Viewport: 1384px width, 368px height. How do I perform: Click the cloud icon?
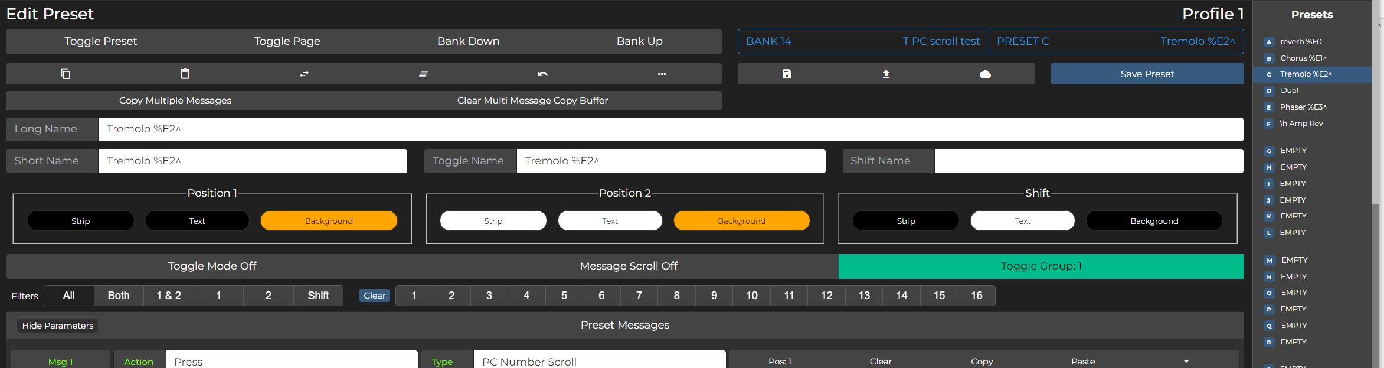click(x=985, y=74)
